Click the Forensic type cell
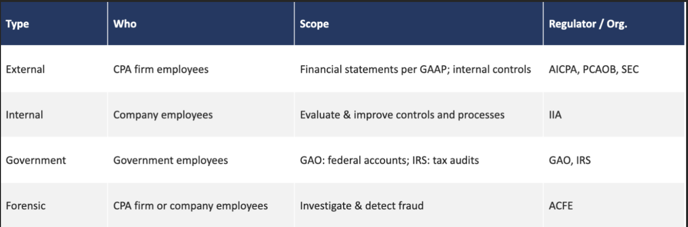688x227 pixels. 26,205
